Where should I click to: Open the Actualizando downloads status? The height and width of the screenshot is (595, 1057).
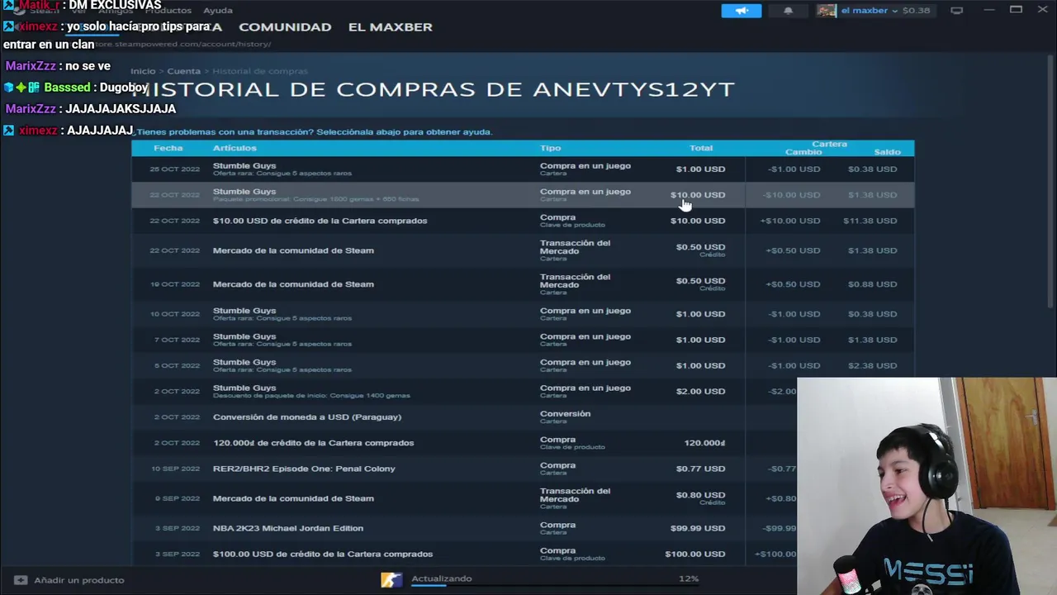[x=442, y=578]
